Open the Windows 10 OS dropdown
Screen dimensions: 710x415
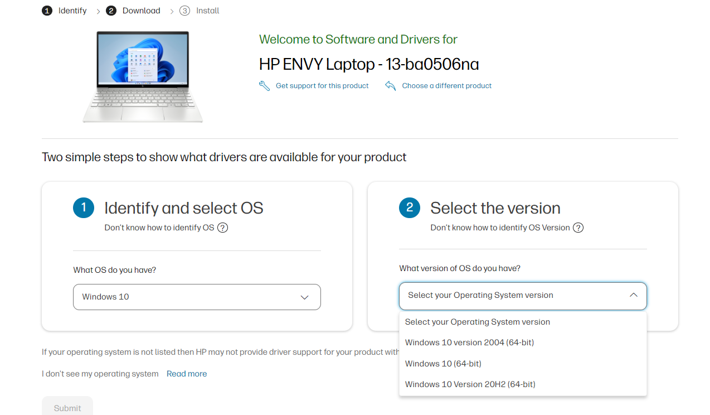point(197,297)
